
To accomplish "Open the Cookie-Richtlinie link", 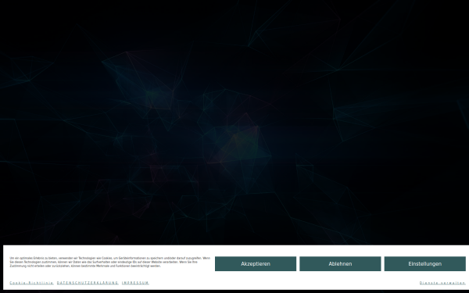I will 31,283.
